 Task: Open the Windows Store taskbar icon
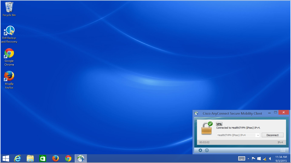point(43,158)
